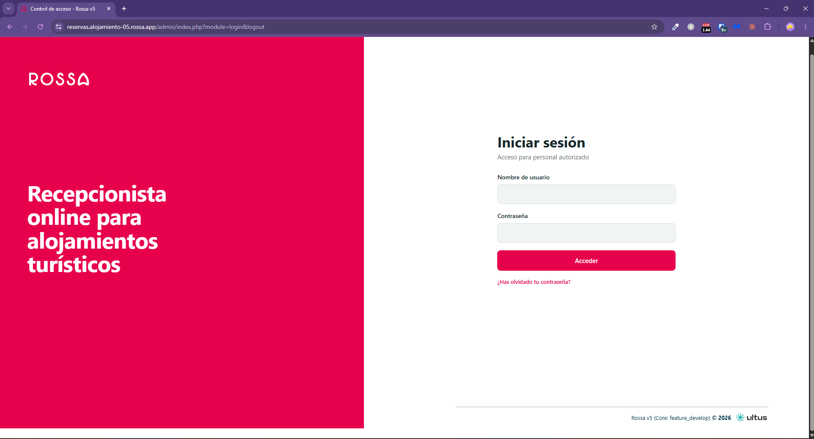The width and height of the screenshot is (814, 439).
Task: View site information icon in address bar
Action: click(x=59, y=27)
